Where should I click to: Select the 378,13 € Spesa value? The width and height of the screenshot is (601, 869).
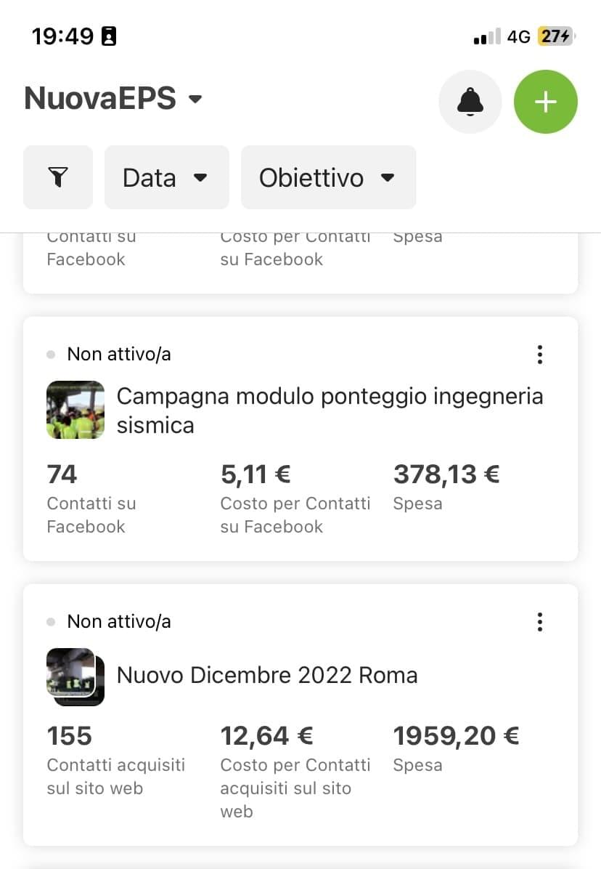coord(446,474)
